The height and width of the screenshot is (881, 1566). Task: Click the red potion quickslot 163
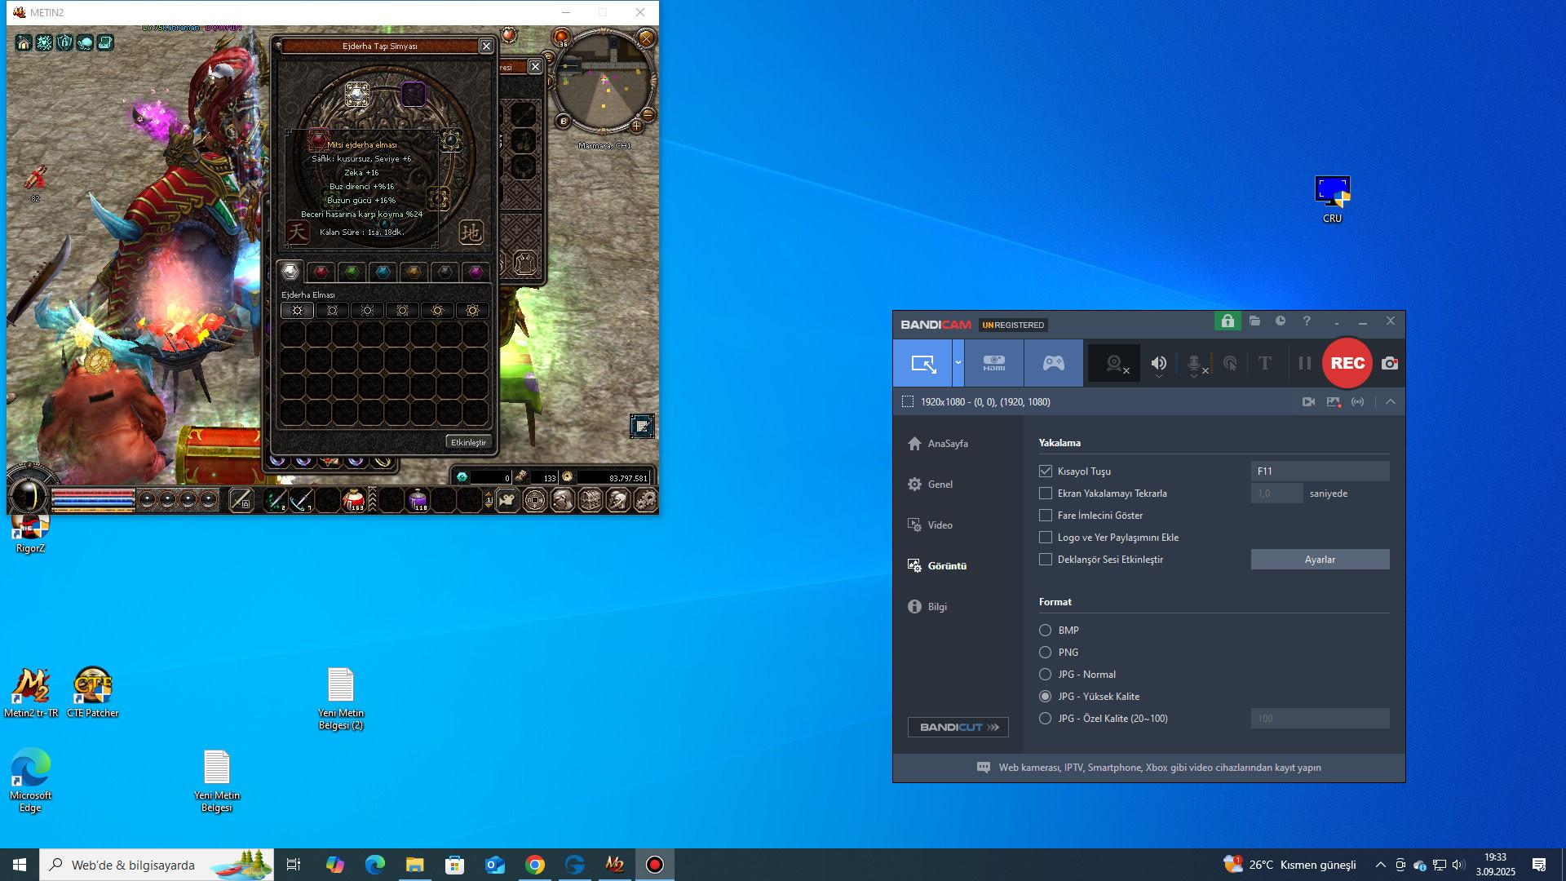tap(354, 500)
